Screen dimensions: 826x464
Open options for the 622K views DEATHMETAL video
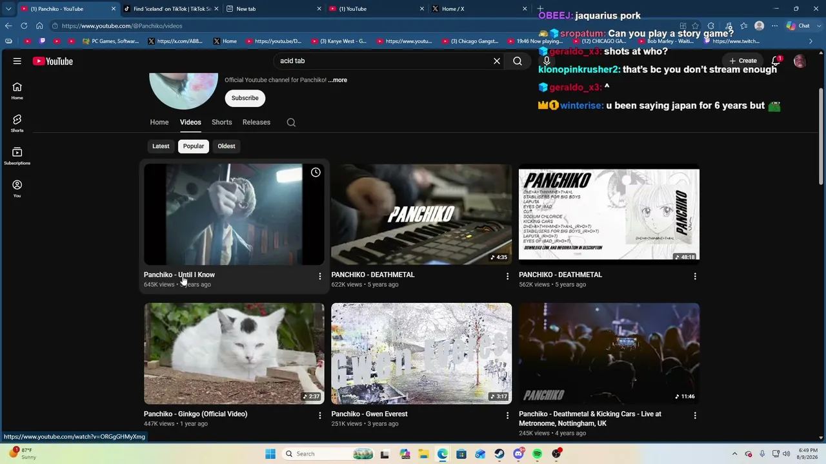click(x=507, y=276)
